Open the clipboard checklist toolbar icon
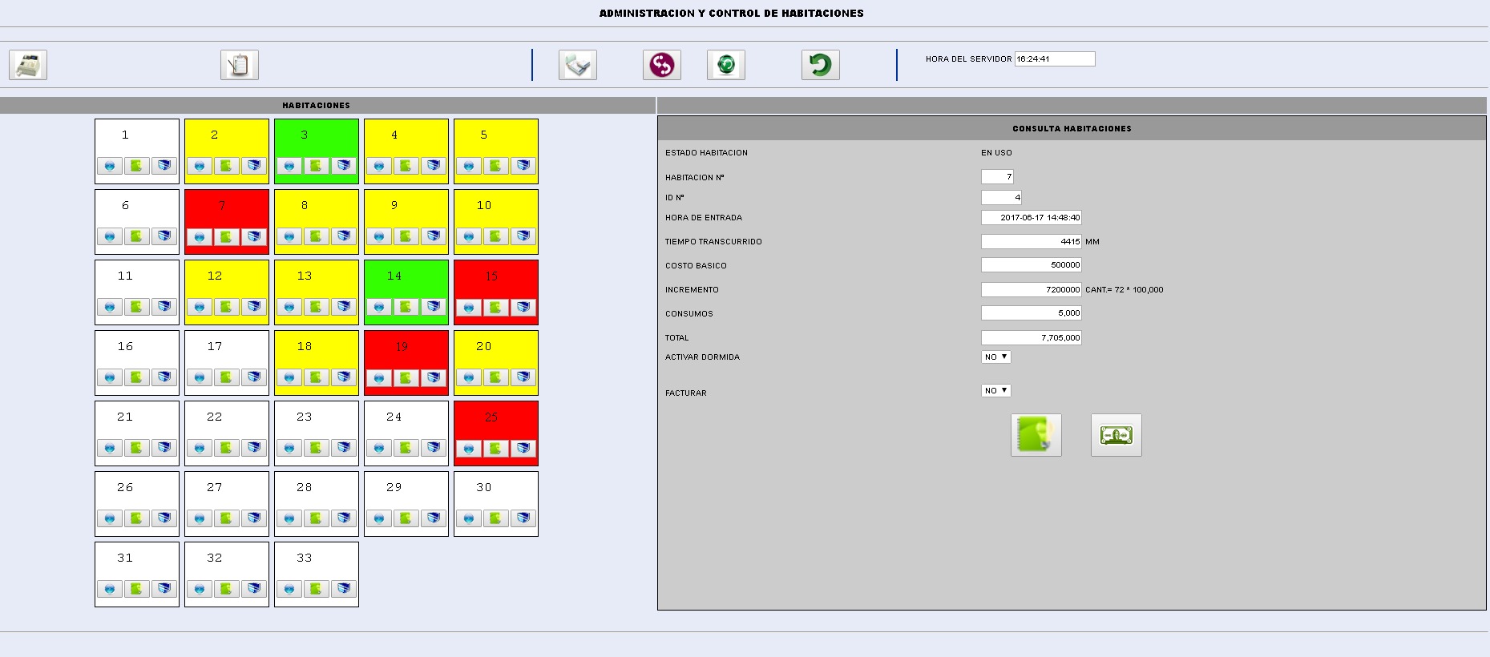The height and width of the screenshot is (657, 1490). pos(240,65)
